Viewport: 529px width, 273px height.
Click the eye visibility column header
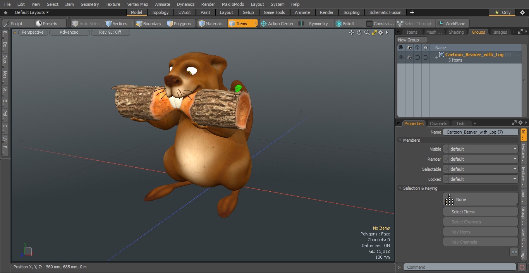[400, 48]
